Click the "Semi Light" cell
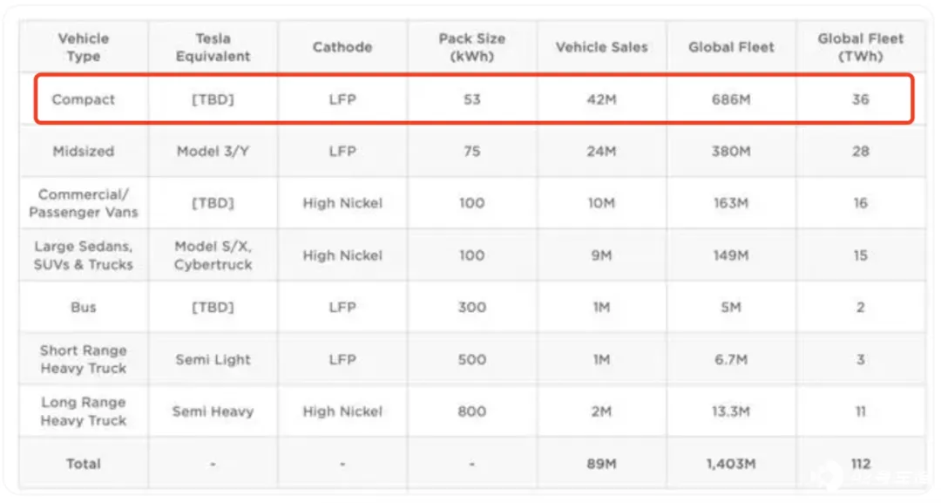The width and height of the screenshot is (941, 503). 213,359
